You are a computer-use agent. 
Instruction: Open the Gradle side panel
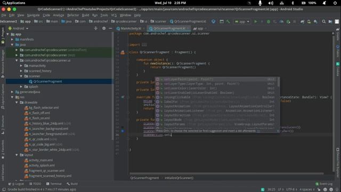click(x=338, y=34)
